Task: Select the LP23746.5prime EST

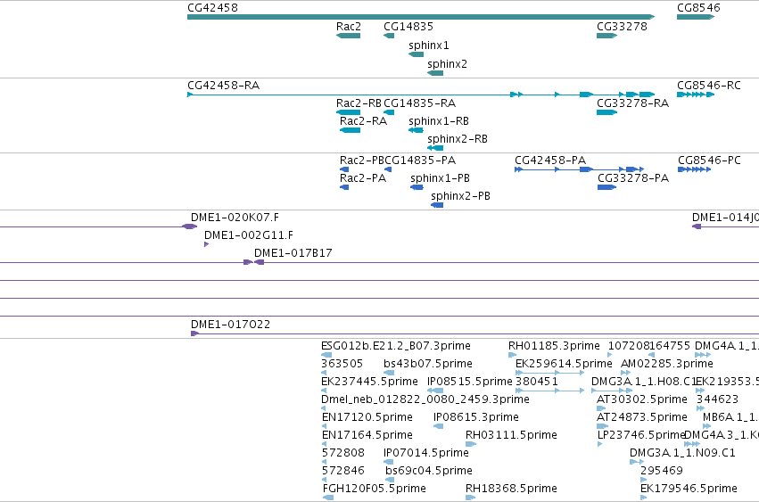Action: 599,444
